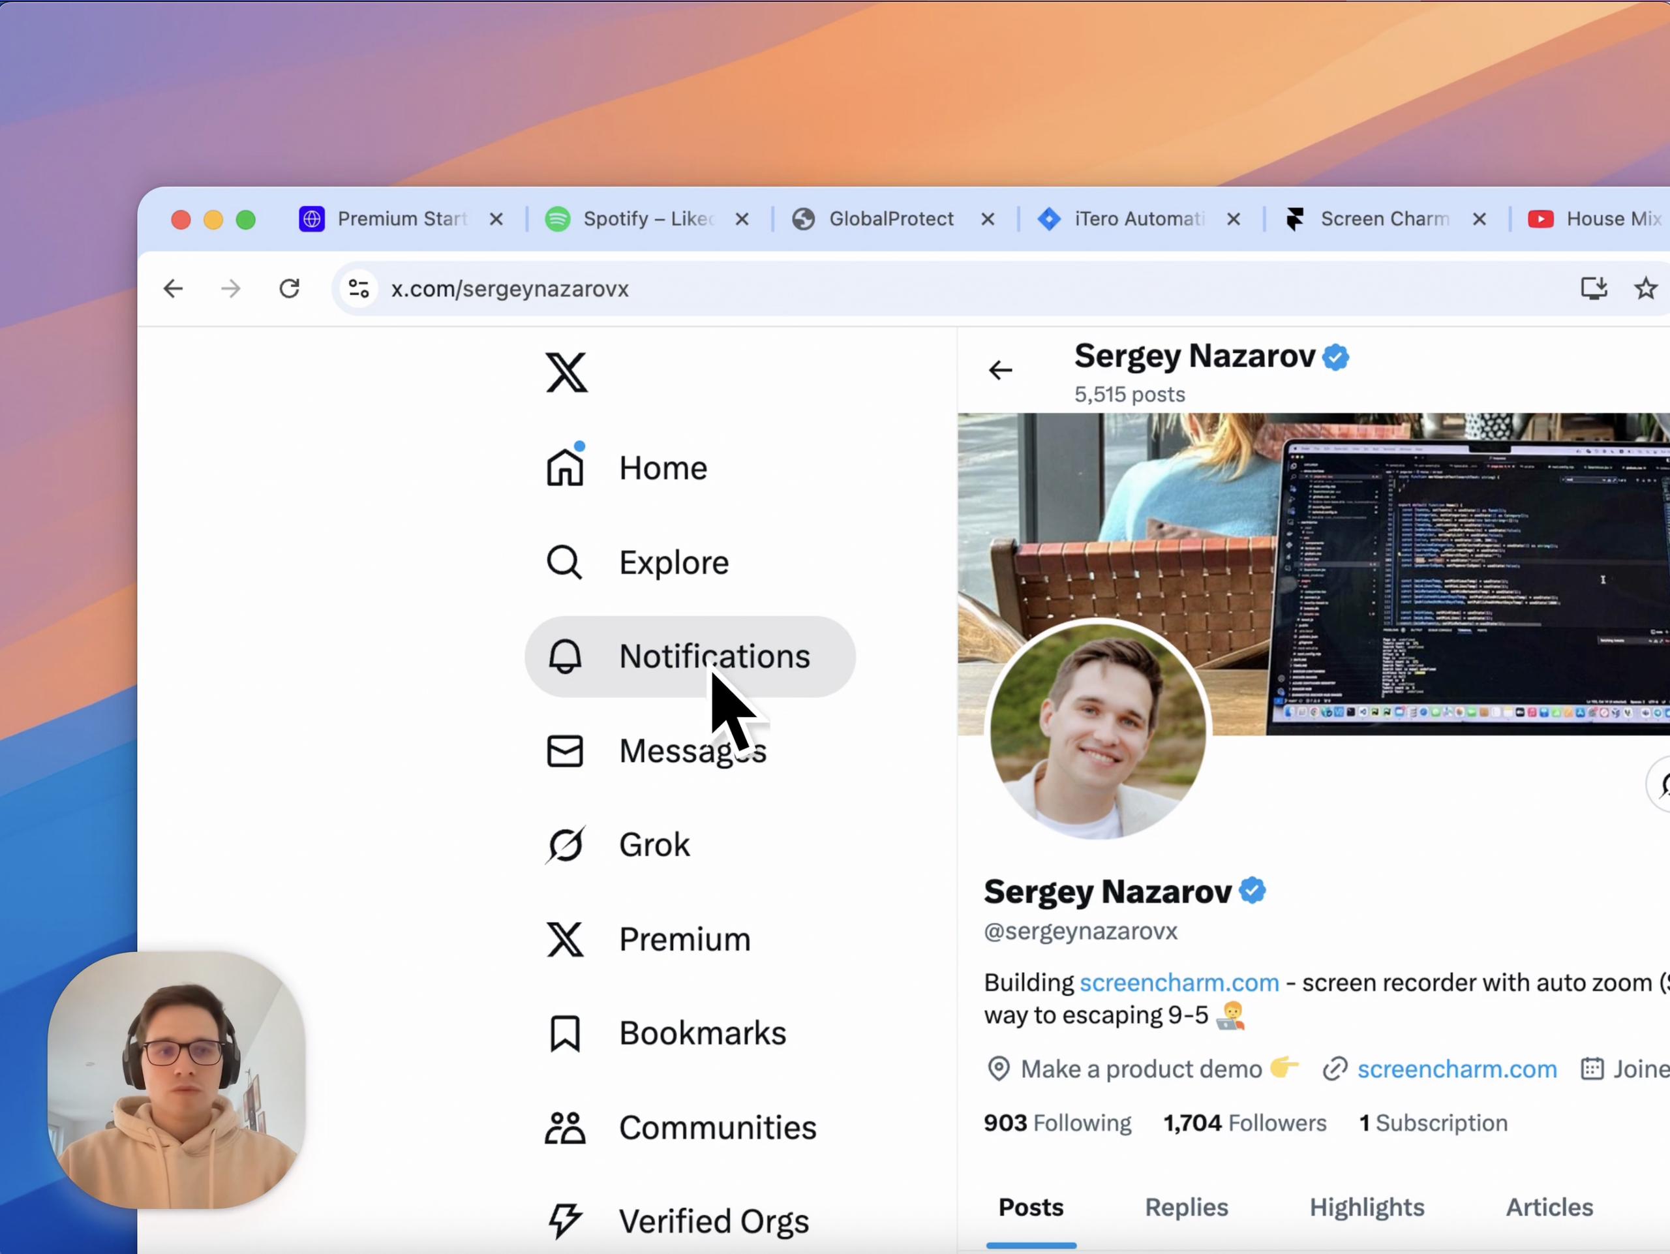View the 1,704 Followers list

[x=1244, y=1123]
